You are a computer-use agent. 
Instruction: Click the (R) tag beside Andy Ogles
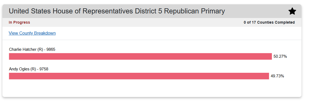(x=33, y=69)
